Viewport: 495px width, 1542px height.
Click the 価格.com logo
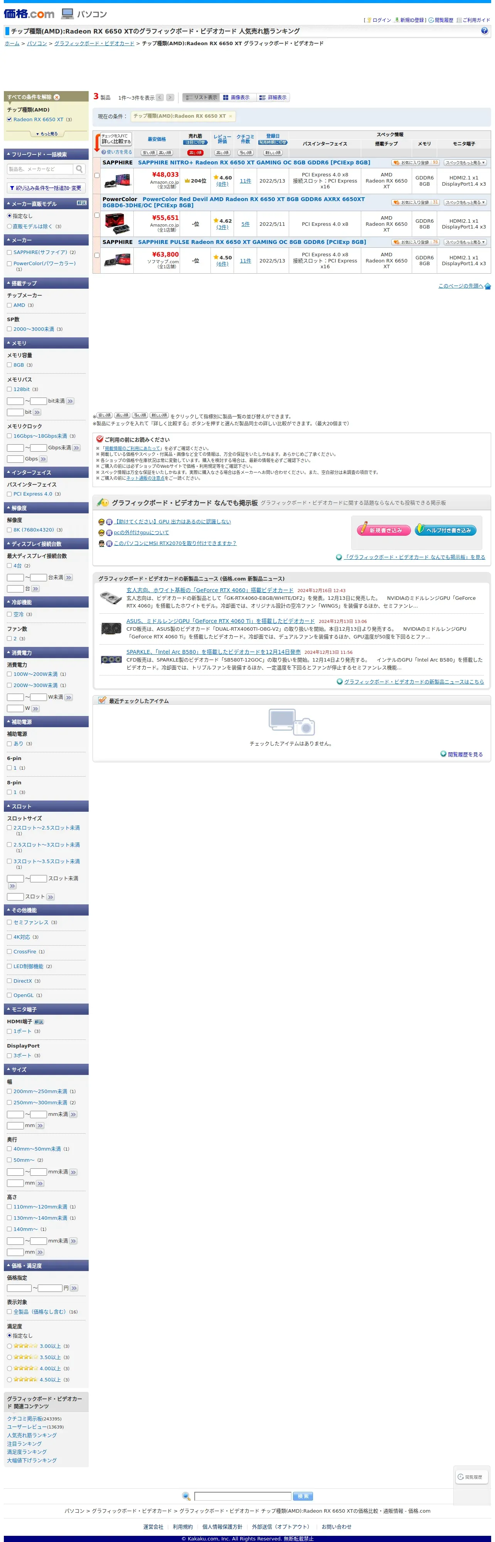[x=29, y=13]
